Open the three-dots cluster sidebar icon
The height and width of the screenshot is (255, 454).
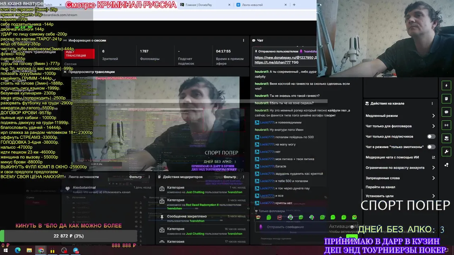(447, 165)
